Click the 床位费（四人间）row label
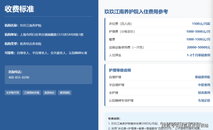 (x=120, y=24)
